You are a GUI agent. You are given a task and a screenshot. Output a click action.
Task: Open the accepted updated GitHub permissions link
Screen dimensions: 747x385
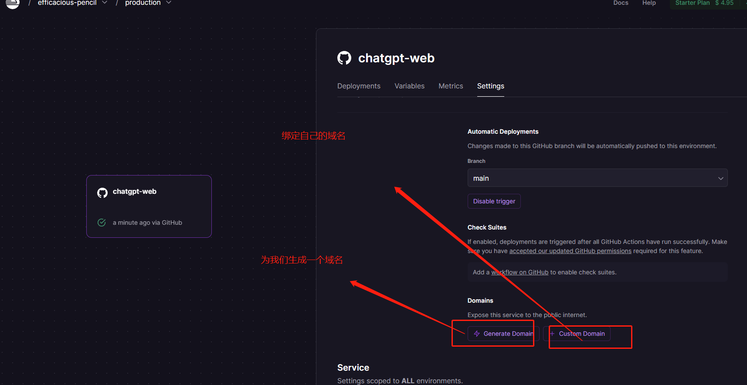click(570, 251)
